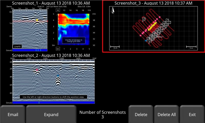
Task: Click flag 15 on the map
Action: pyautogui.click(x=144, y=19)
